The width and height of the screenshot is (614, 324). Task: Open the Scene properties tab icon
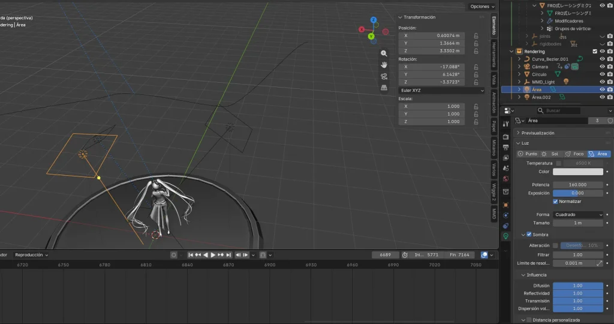click(x=505, y=168)
